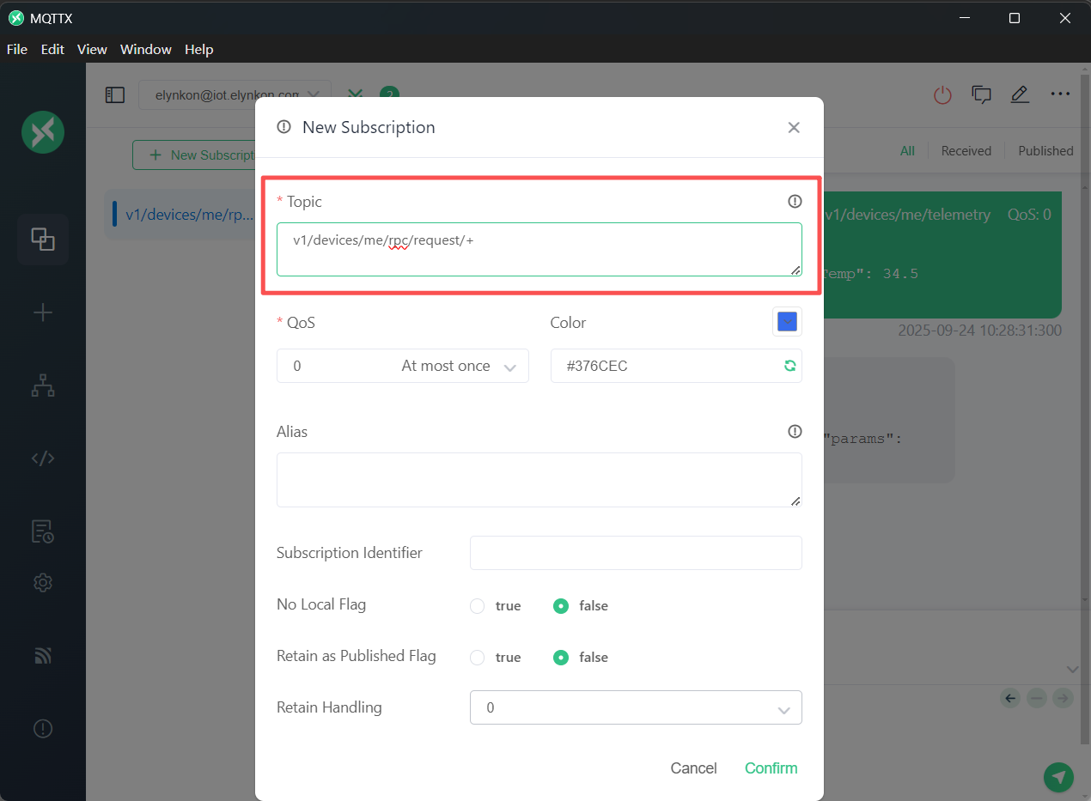The image size is (1091, 801).
Task: Switch to the Received messages tab
Action: click(x=966, y=150)
